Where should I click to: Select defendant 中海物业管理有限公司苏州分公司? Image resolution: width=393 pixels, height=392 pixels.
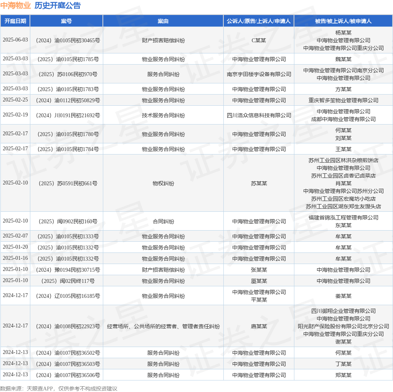click(x=343, y=191)
